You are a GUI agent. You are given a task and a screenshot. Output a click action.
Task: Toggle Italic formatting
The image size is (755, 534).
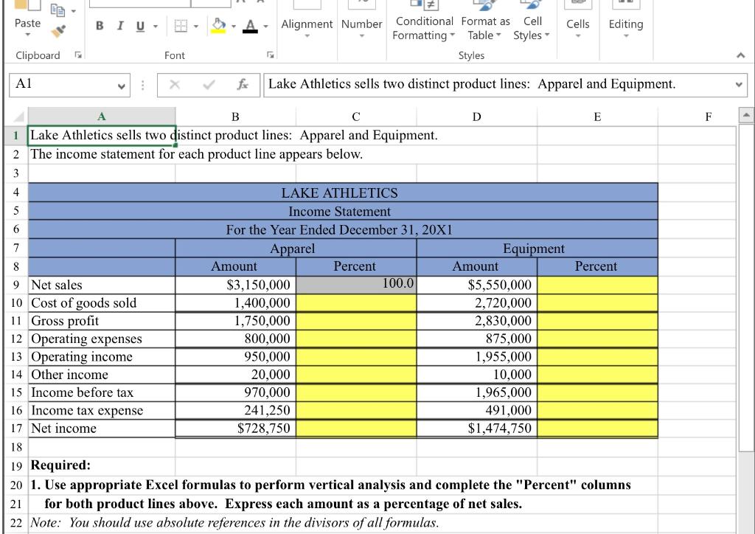(120, 26)
